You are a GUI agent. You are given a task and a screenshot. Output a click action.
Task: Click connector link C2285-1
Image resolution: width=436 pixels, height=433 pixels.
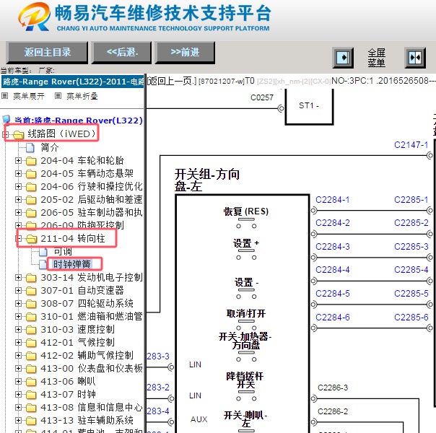point(411,200)
